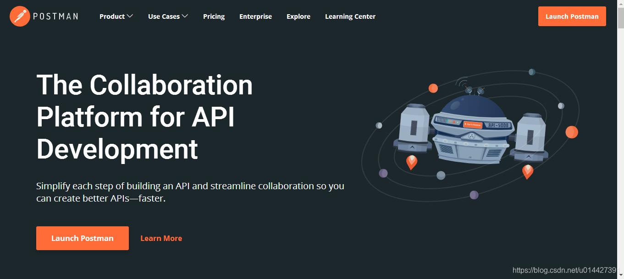Viewport: 624px width, 279px height.
Task: Click the Launch Postman button below the headline
Action: [x=83, y=238]
